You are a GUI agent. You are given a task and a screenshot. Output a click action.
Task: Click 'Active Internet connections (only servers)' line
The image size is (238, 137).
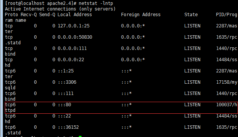60,9
